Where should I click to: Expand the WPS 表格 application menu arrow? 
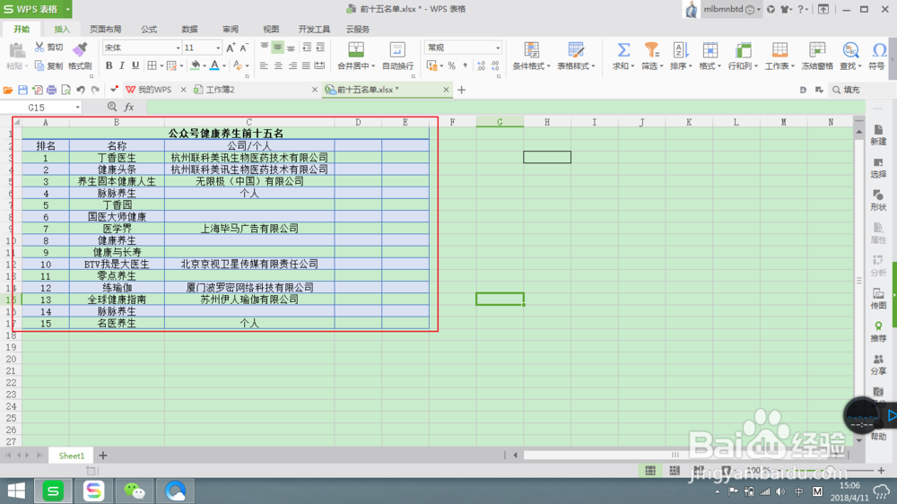[67, 9]
